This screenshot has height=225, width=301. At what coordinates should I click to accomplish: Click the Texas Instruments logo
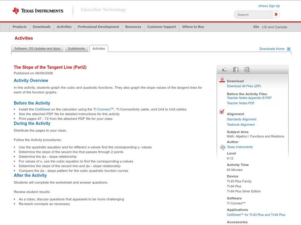pos(38,11)
